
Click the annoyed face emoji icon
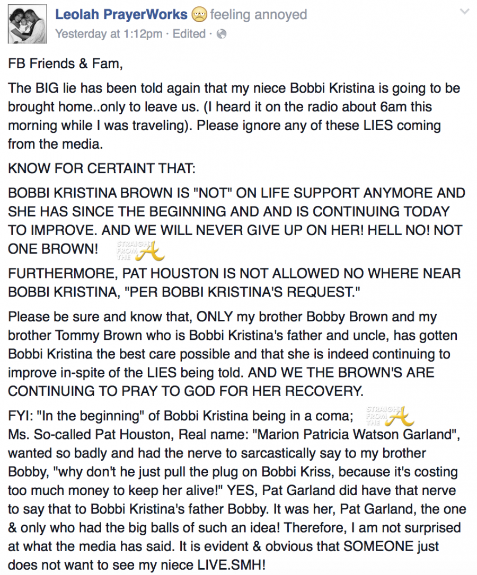(x=199, y=14)
